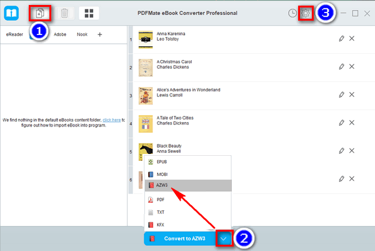Add a new source with plus icon

click(100, 34)
